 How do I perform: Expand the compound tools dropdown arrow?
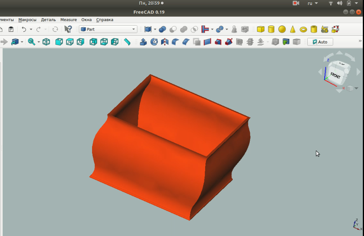[155, 29]
